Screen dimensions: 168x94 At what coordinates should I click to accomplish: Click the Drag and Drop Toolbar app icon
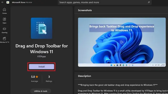coord(41,28)
